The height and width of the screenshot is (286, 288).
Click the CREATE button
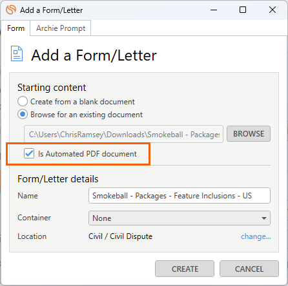point(185,269)
